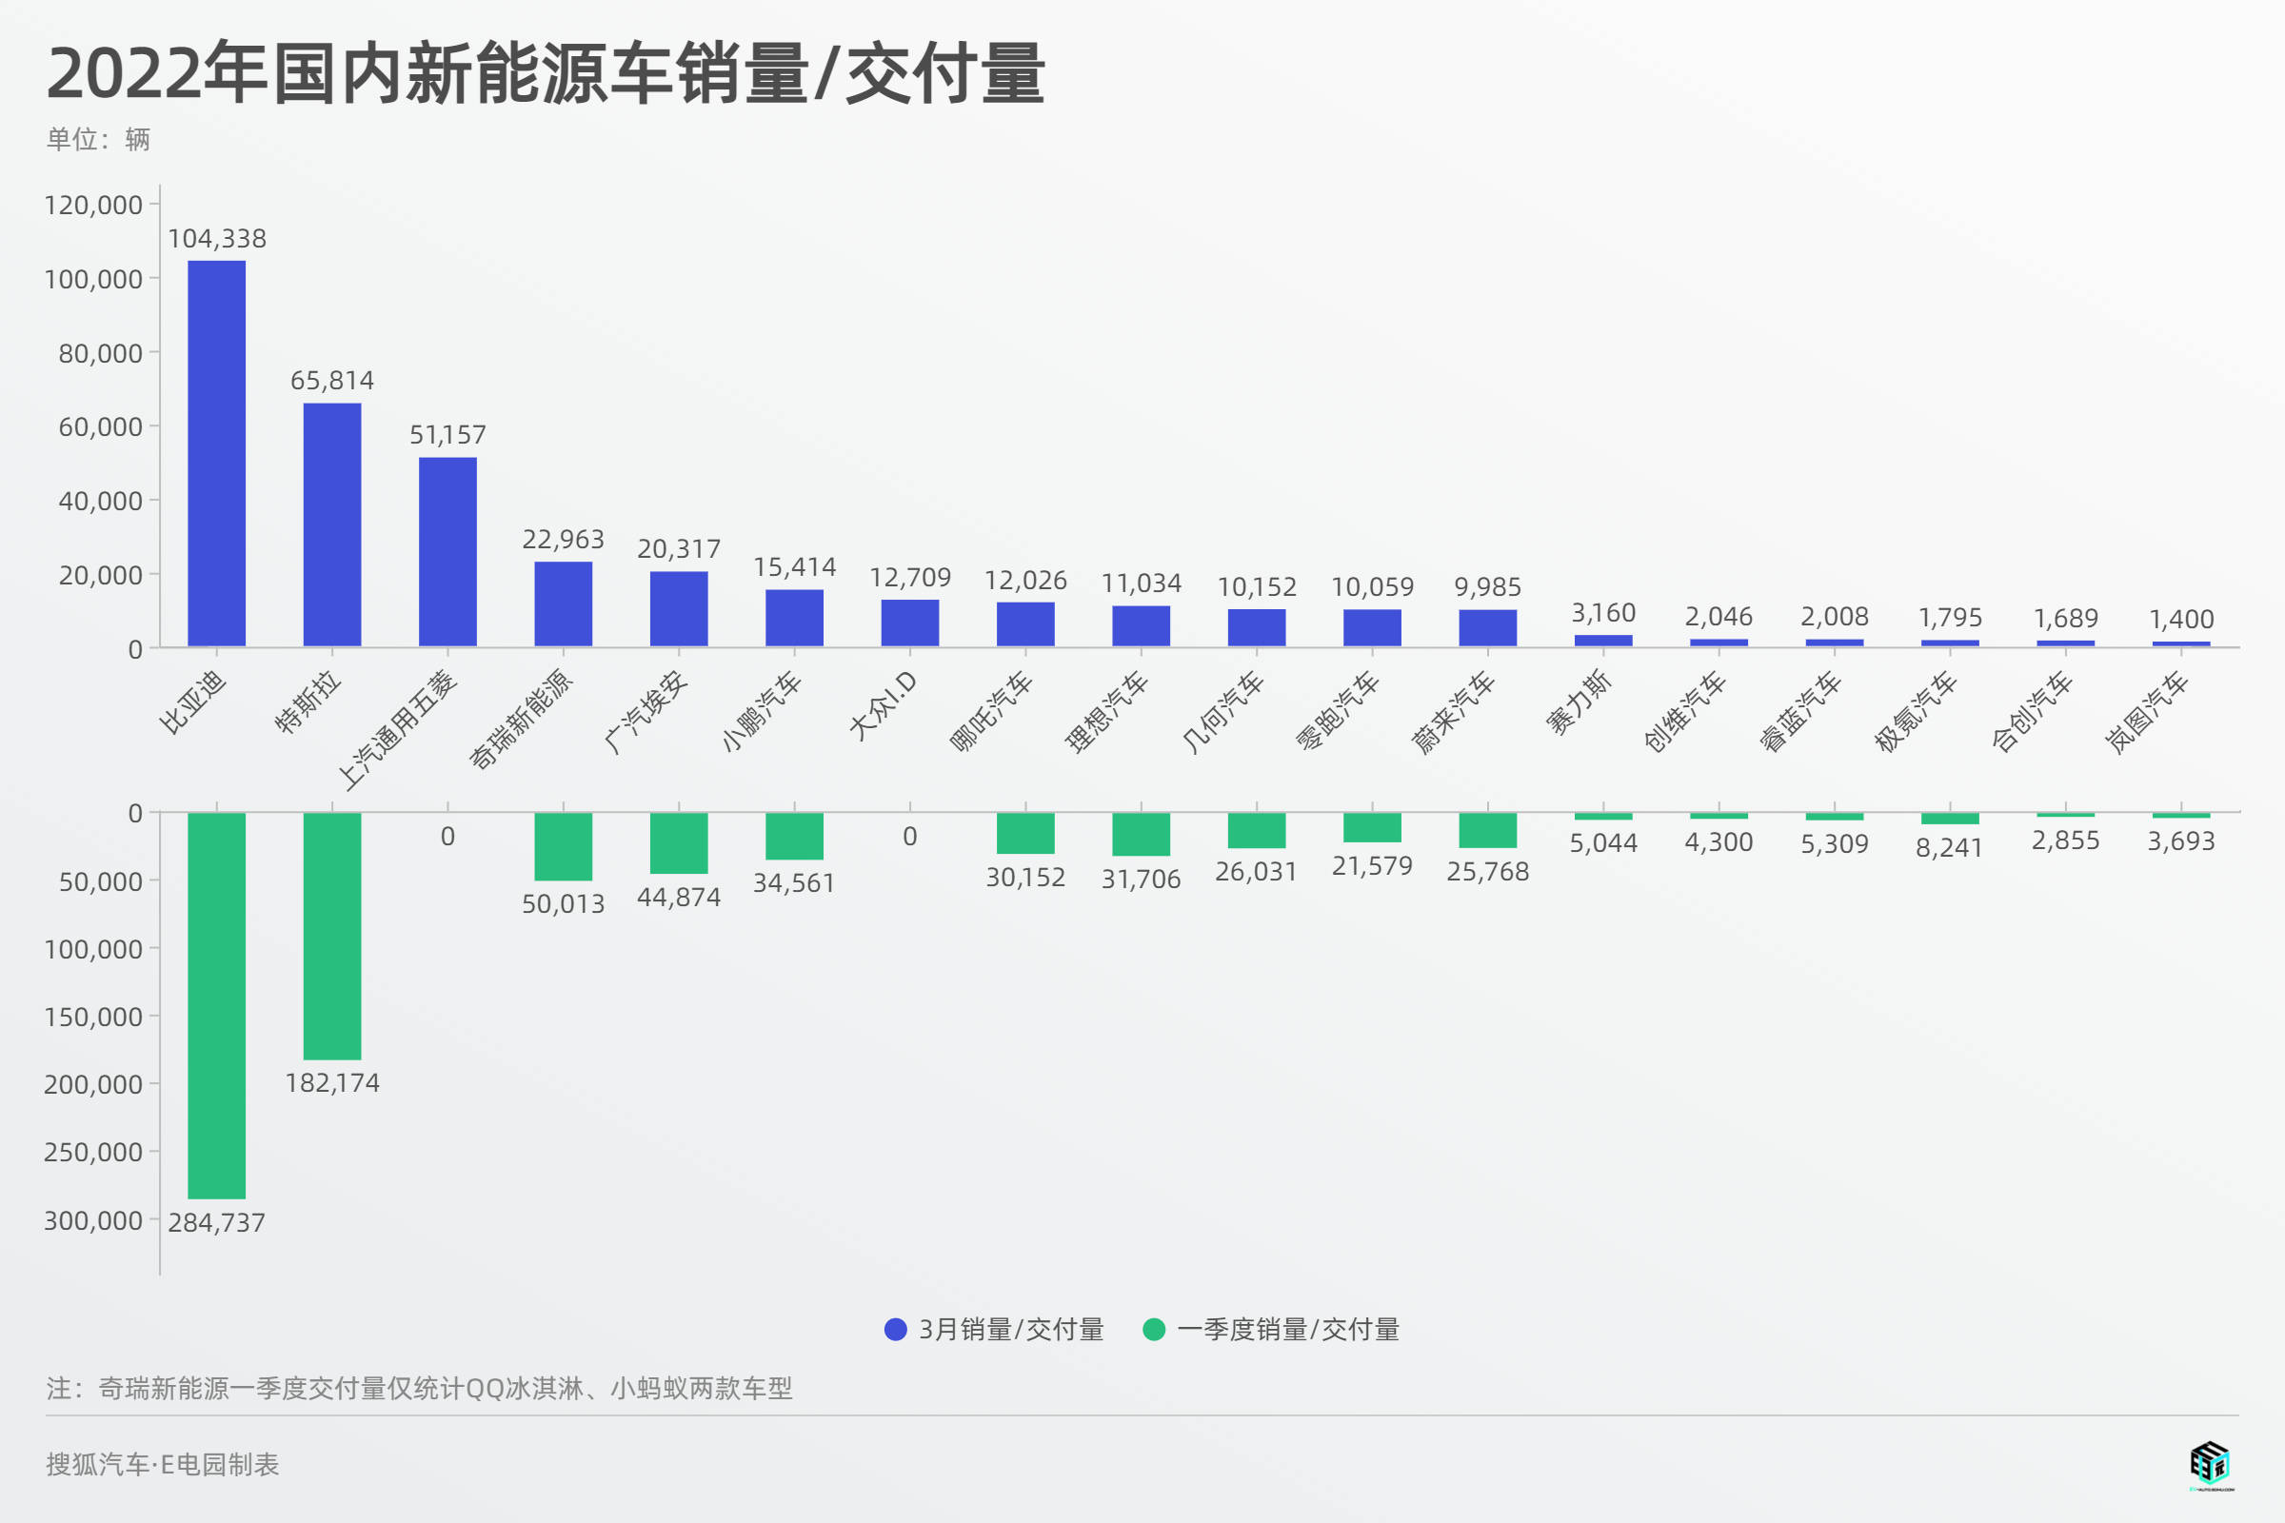Click the x-axis label 比亚迪

(193, 702)
